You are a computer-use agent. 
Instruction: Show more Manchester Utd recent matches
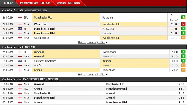tap(91, 42)
